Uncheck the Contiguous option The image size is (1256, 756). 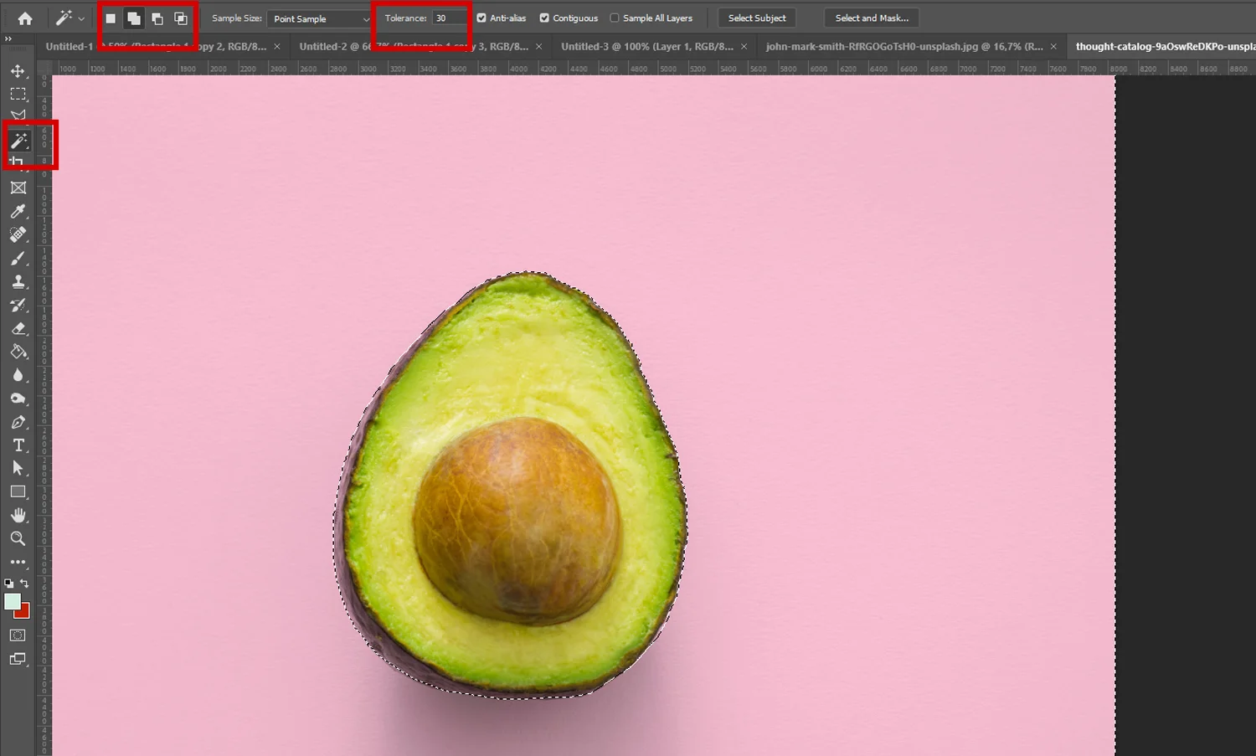[x=544, y=18]
